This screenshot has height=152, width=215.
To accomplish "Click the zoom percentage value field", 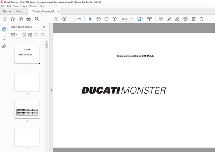I will (124, 19).
